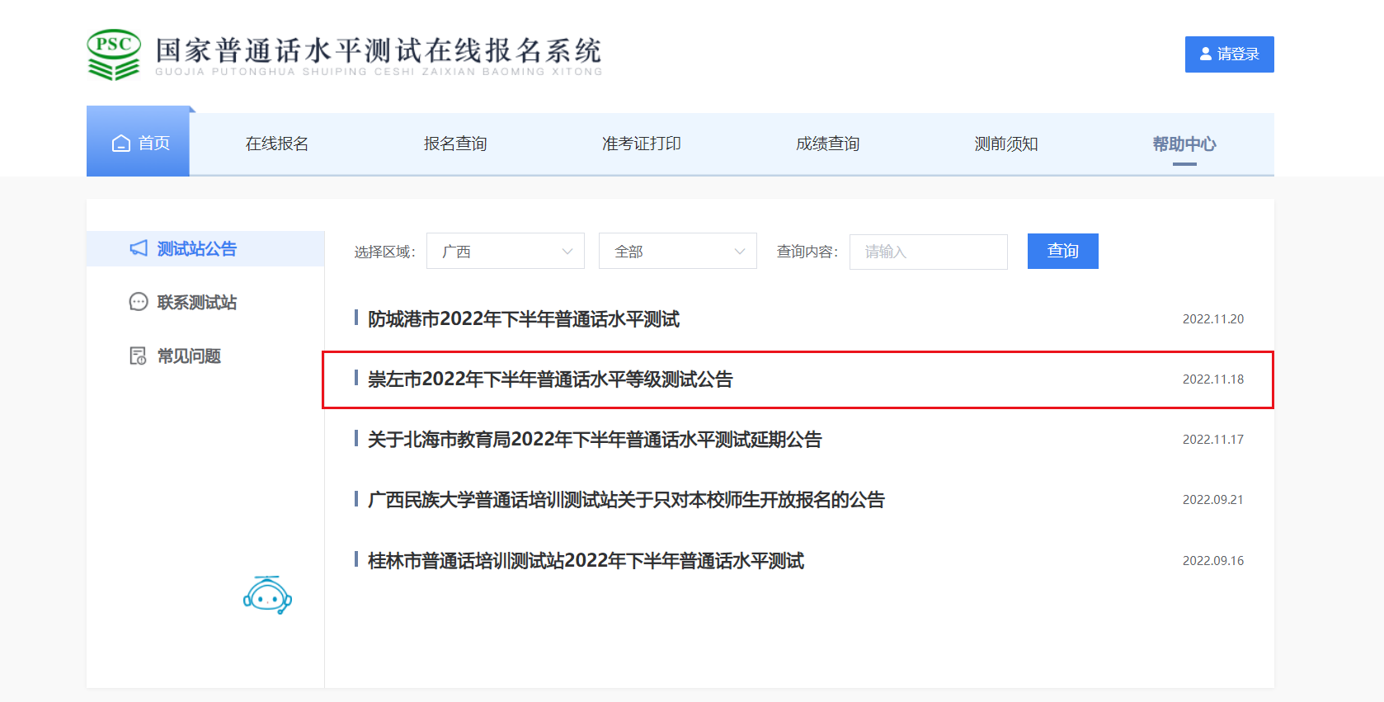Expand the 广西 region dropdown
The width and height of the screenshot is (1384, 702).
pos(505,251)
